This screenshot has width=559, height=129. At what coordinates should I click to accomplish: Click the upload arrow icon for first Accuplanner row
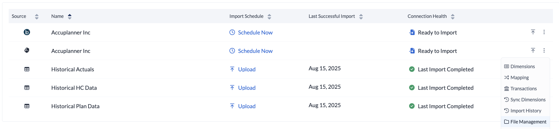pos(533,32)
